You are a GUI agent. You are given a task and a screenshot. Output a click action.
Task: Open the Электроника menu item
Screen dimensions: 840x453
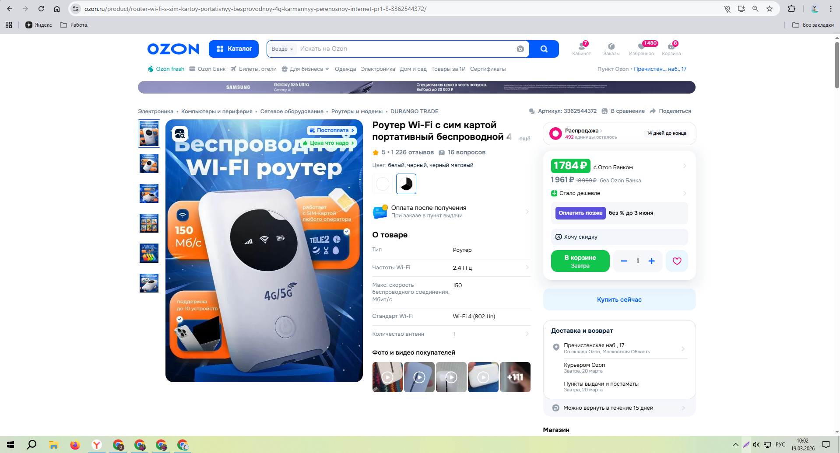click(378, 69)
